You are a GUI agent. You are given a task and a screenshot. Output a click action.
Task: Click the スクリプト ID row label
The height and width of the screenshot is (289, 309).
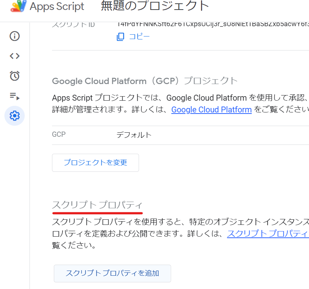[x=73, y=25]
